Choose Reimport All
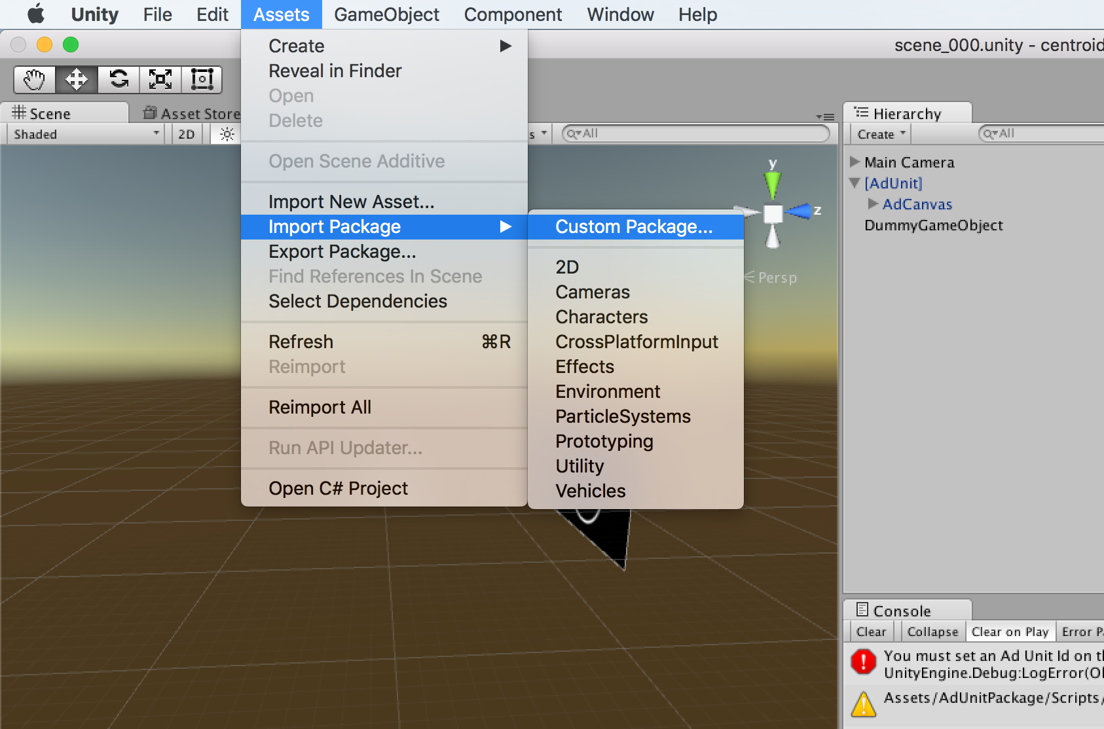This screenshot has height=729, width=1104. coord(384,407)
